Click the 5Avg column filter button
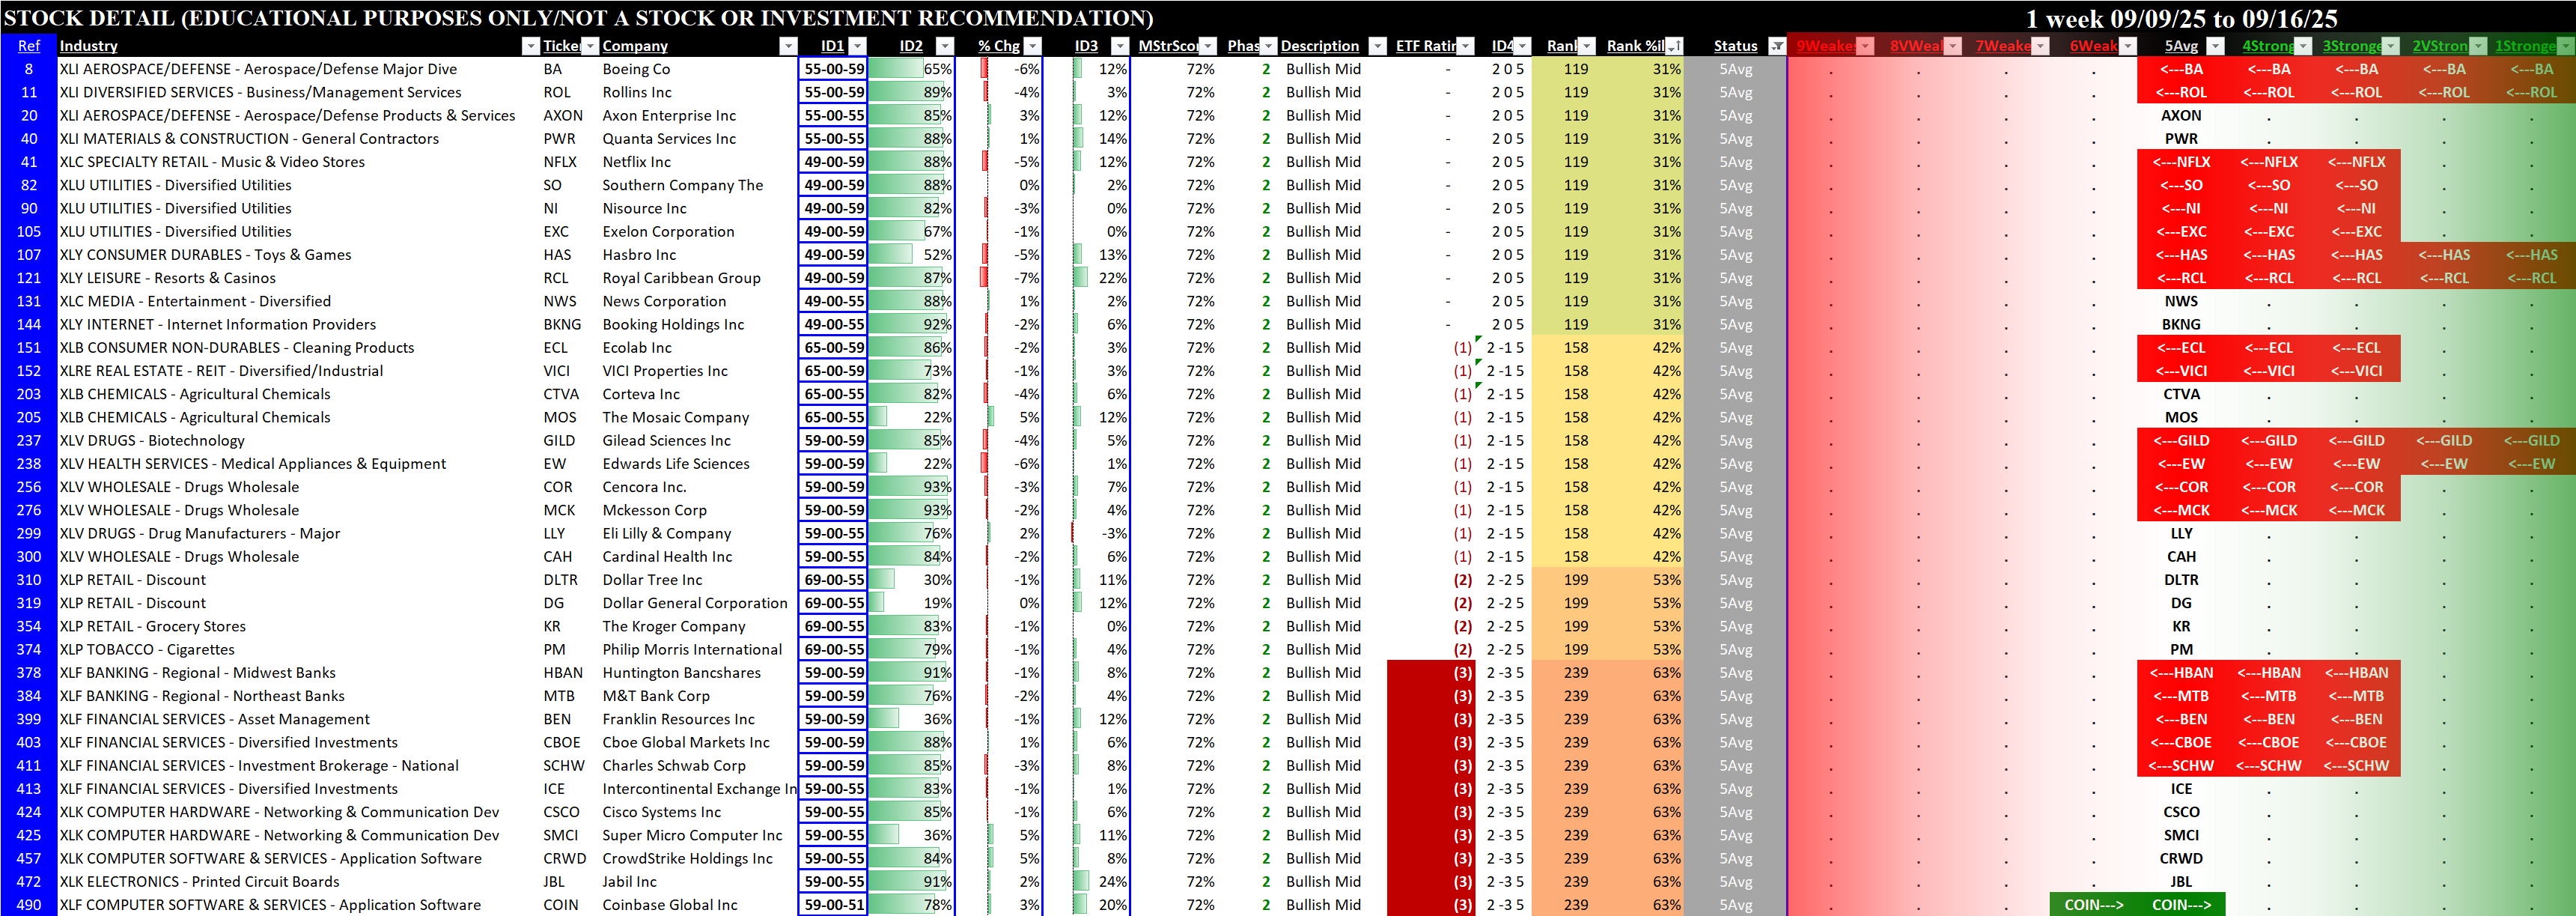This screenshot has height=916, width=2576. pos(2215,46)
